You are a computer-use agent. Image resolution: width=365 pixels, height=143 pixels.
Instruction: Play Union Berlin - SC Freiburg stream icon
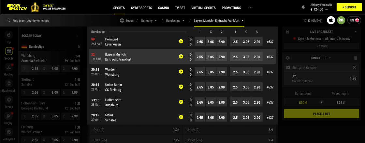(x=181, y=87)
